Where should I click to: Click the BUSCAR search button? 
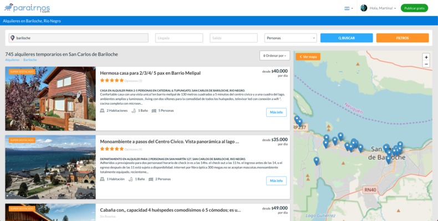tap(347, 38)
